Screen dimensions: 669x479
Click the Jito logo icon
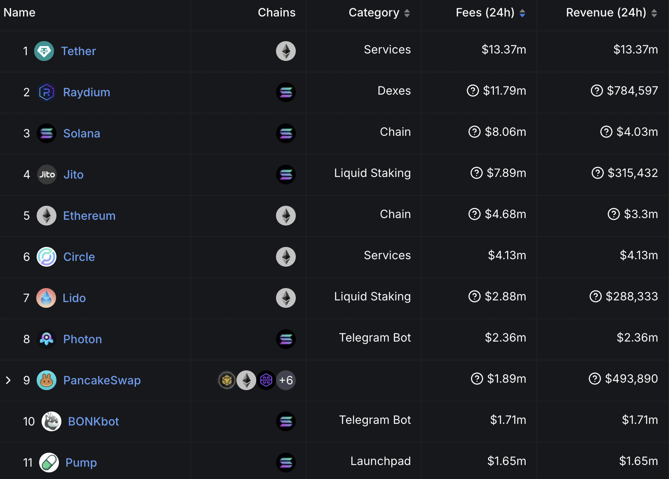click(x=47, y=174)
